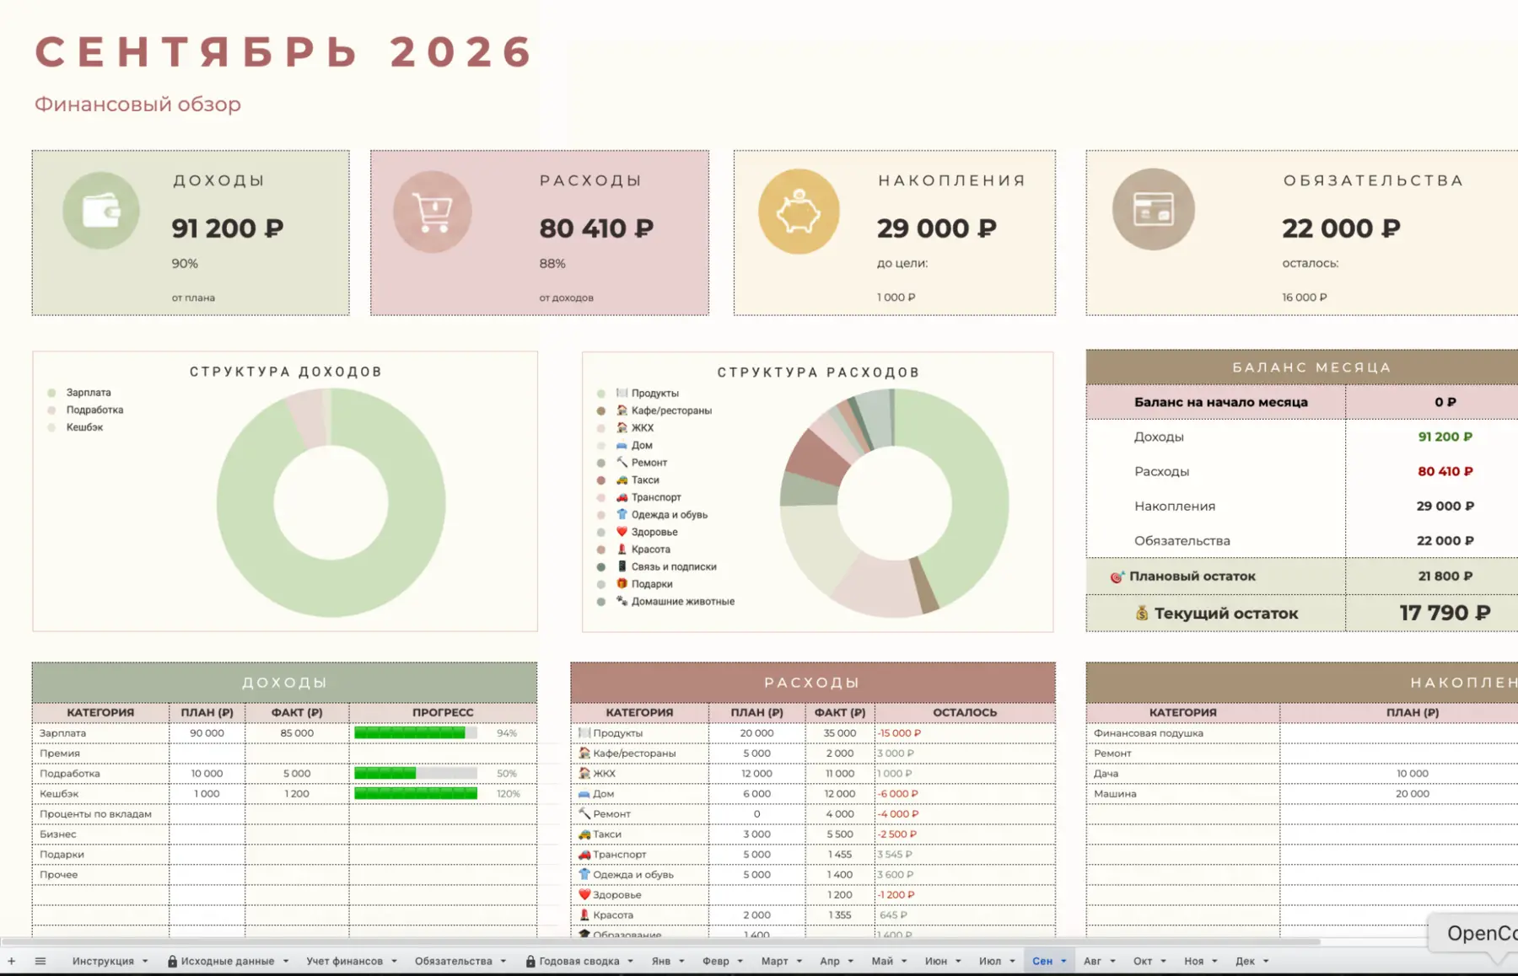The width and height of the screenshot is (1518, 976).
Task: Open dropdown arrow on Дек tab
Action: click(x=1266, y=962)
